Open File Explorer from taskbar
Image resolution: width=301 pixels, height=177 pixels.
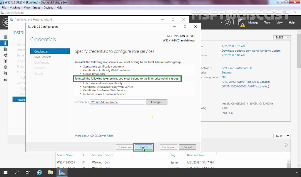pos(51,172)
